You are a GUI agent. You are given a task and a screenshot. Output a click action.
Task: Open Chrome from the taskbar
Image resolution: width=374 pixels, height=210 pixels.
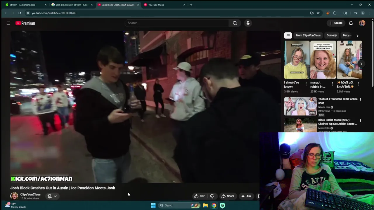214,205
